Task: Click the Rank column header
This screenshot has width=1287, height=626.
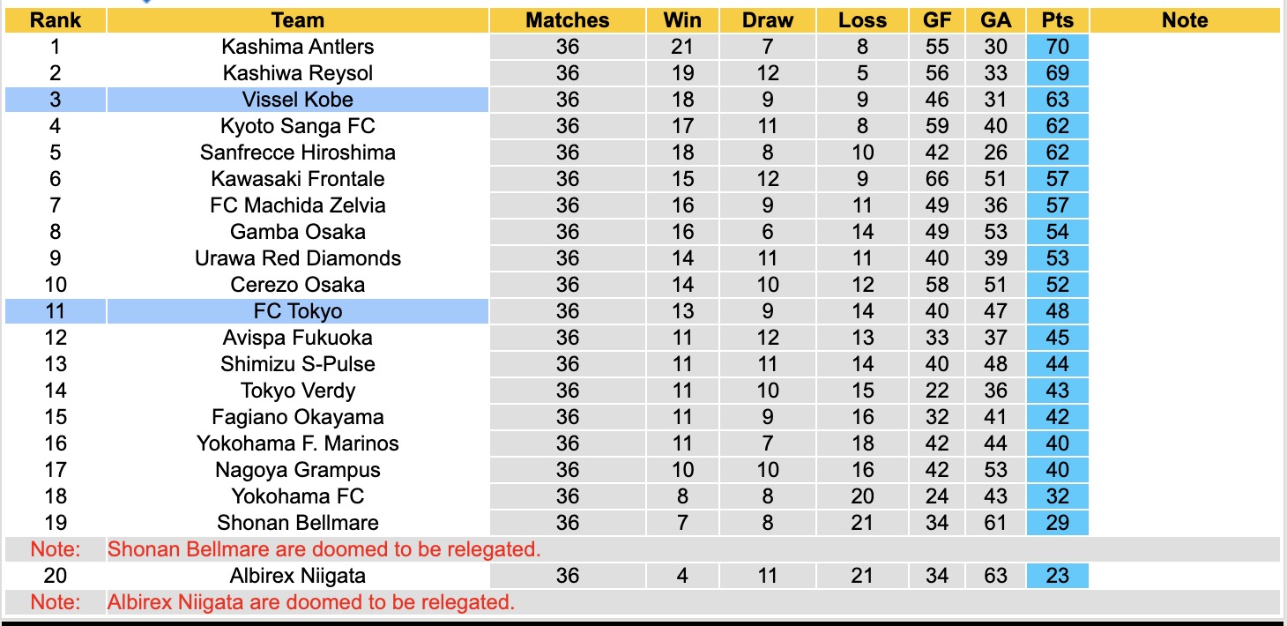Action: pos(55,20)
